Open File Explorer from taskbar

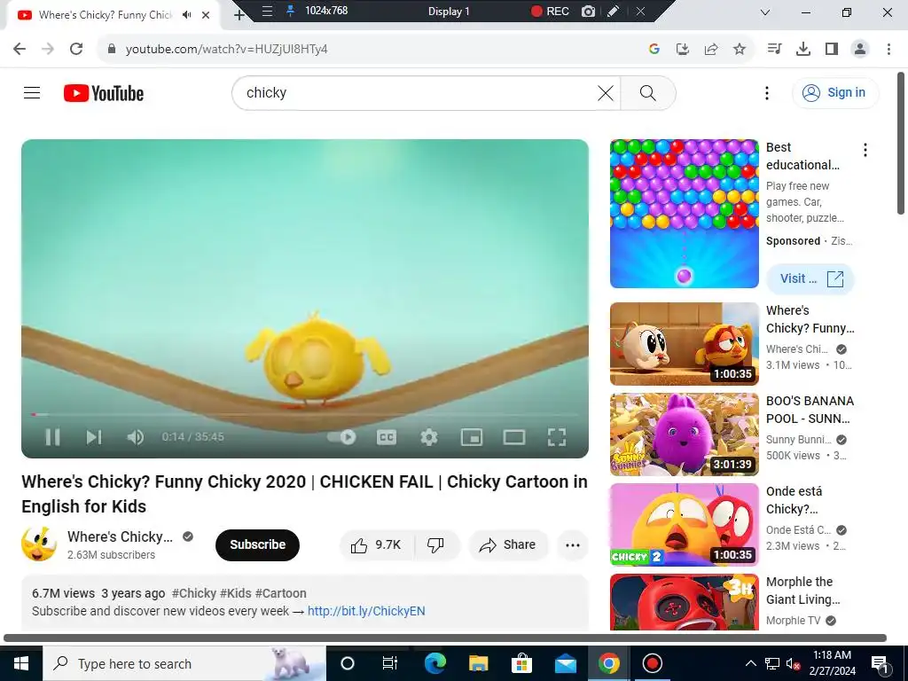[x=478, y=663]
